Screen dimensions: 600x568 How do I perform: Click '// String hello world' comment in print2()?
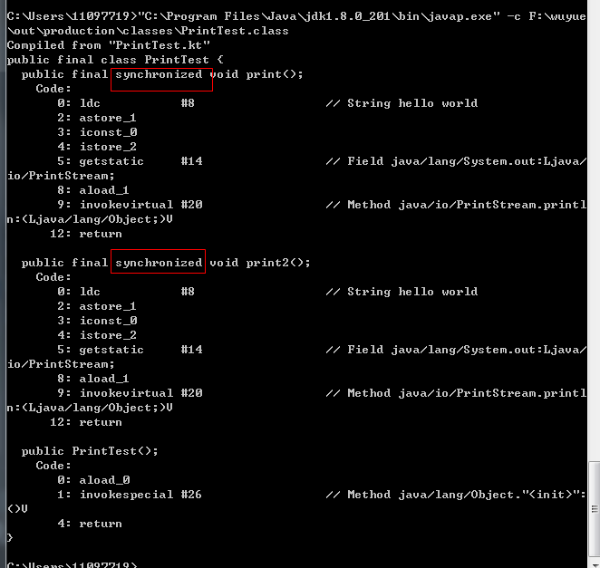coord(402,292)
